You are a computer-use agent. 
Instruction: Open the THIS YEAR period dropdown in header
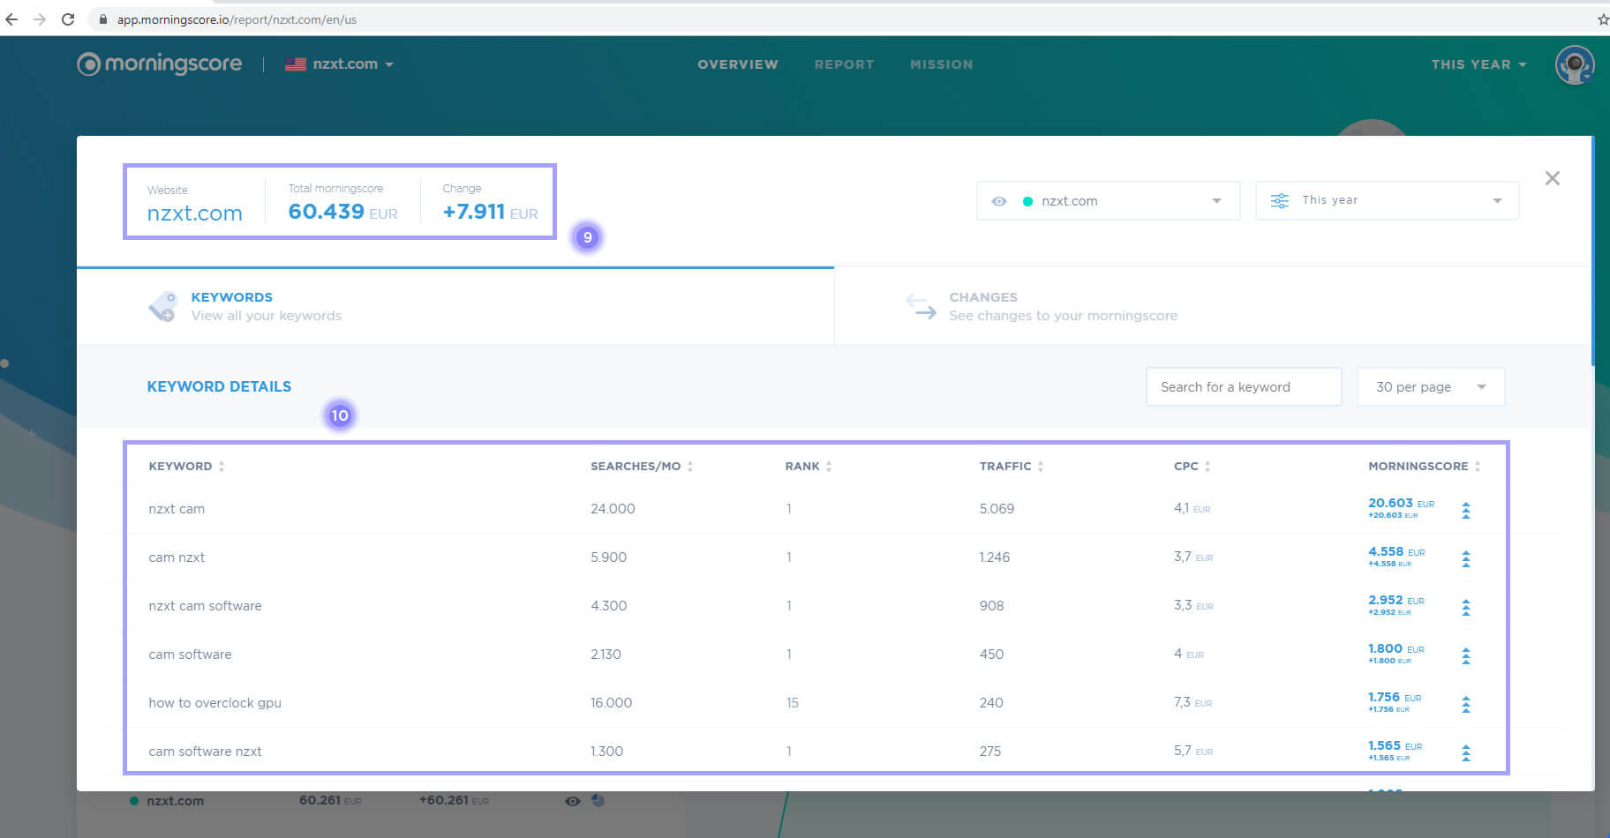[x=1478, y=64]
